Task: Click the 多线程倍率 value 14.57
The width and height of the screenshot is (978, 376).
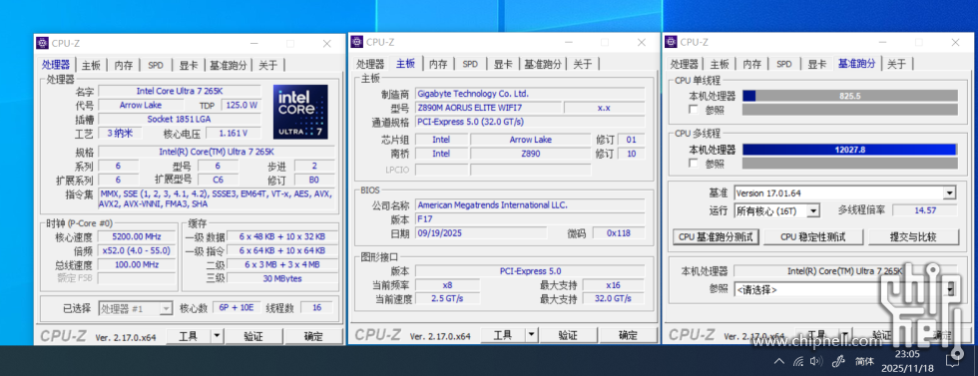Action: click(x=925, y=210)
